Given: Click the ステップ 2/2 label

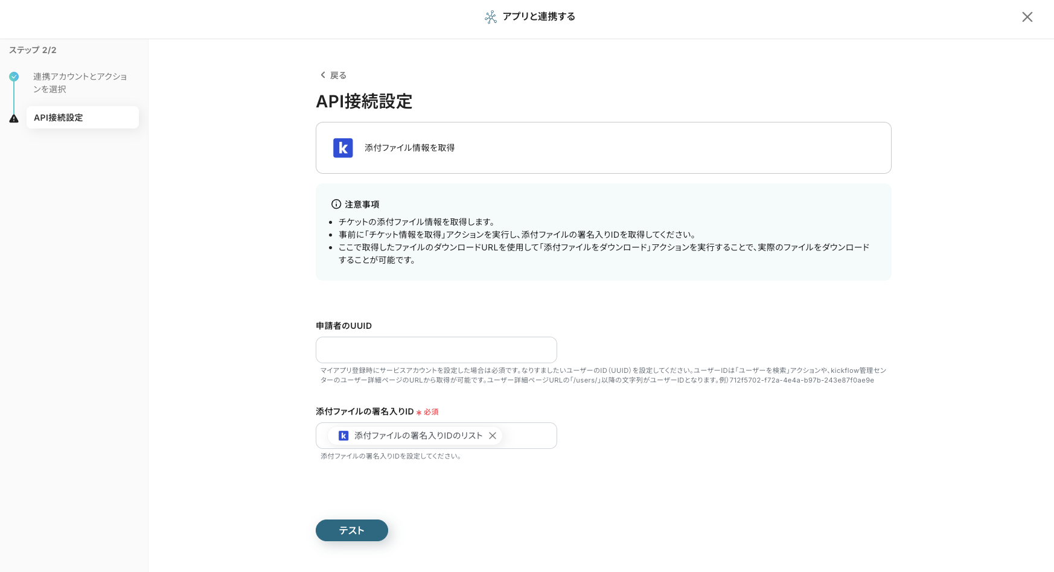Looking at the screenshot, I should tap(33, 50).
